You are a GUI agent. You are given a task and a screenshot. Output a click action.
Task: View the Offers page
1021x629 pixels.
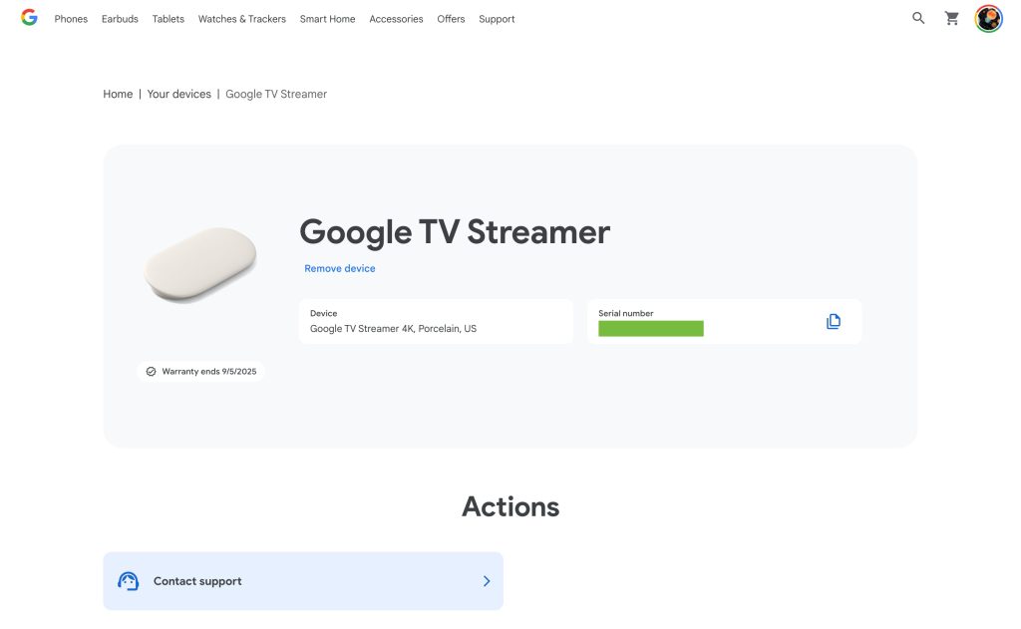click(451, 18)
